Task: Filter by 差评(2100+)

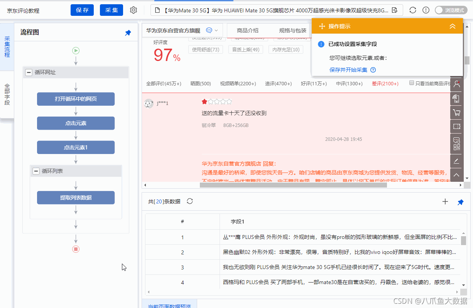Action: coord(385,84)
